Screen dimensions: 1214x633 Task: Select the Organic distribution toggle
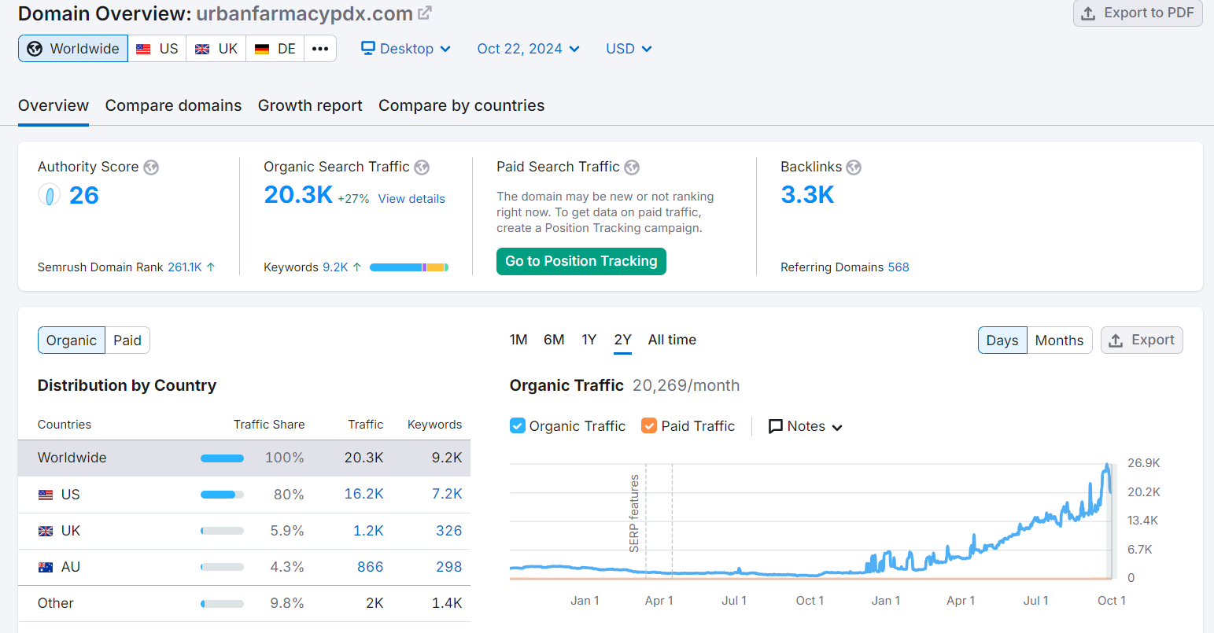click(x=72, y=340)
